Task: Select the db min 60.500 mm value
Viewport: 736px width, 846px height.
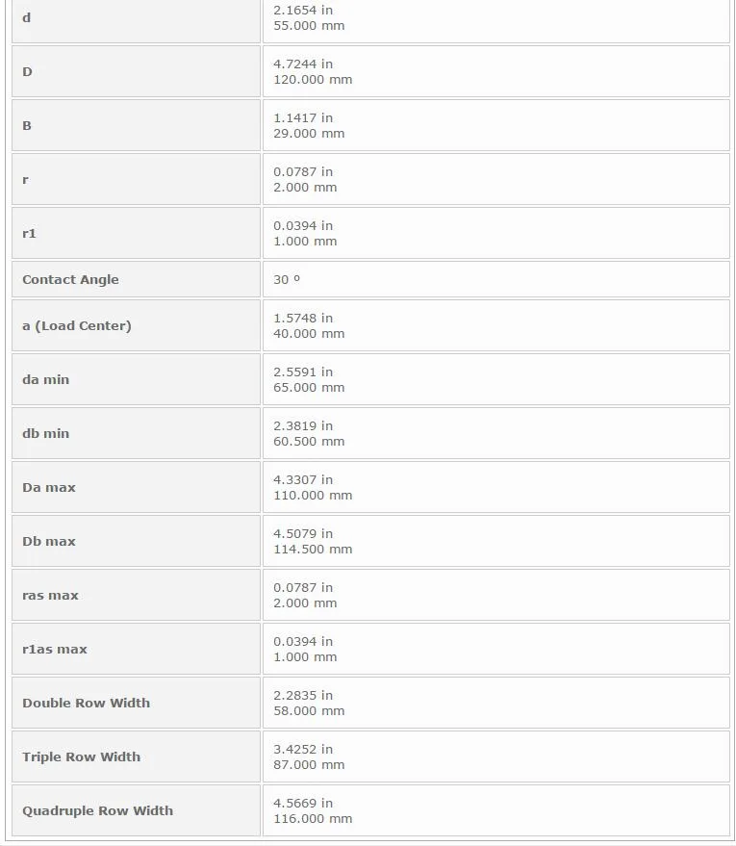Action: coord(309,442)
